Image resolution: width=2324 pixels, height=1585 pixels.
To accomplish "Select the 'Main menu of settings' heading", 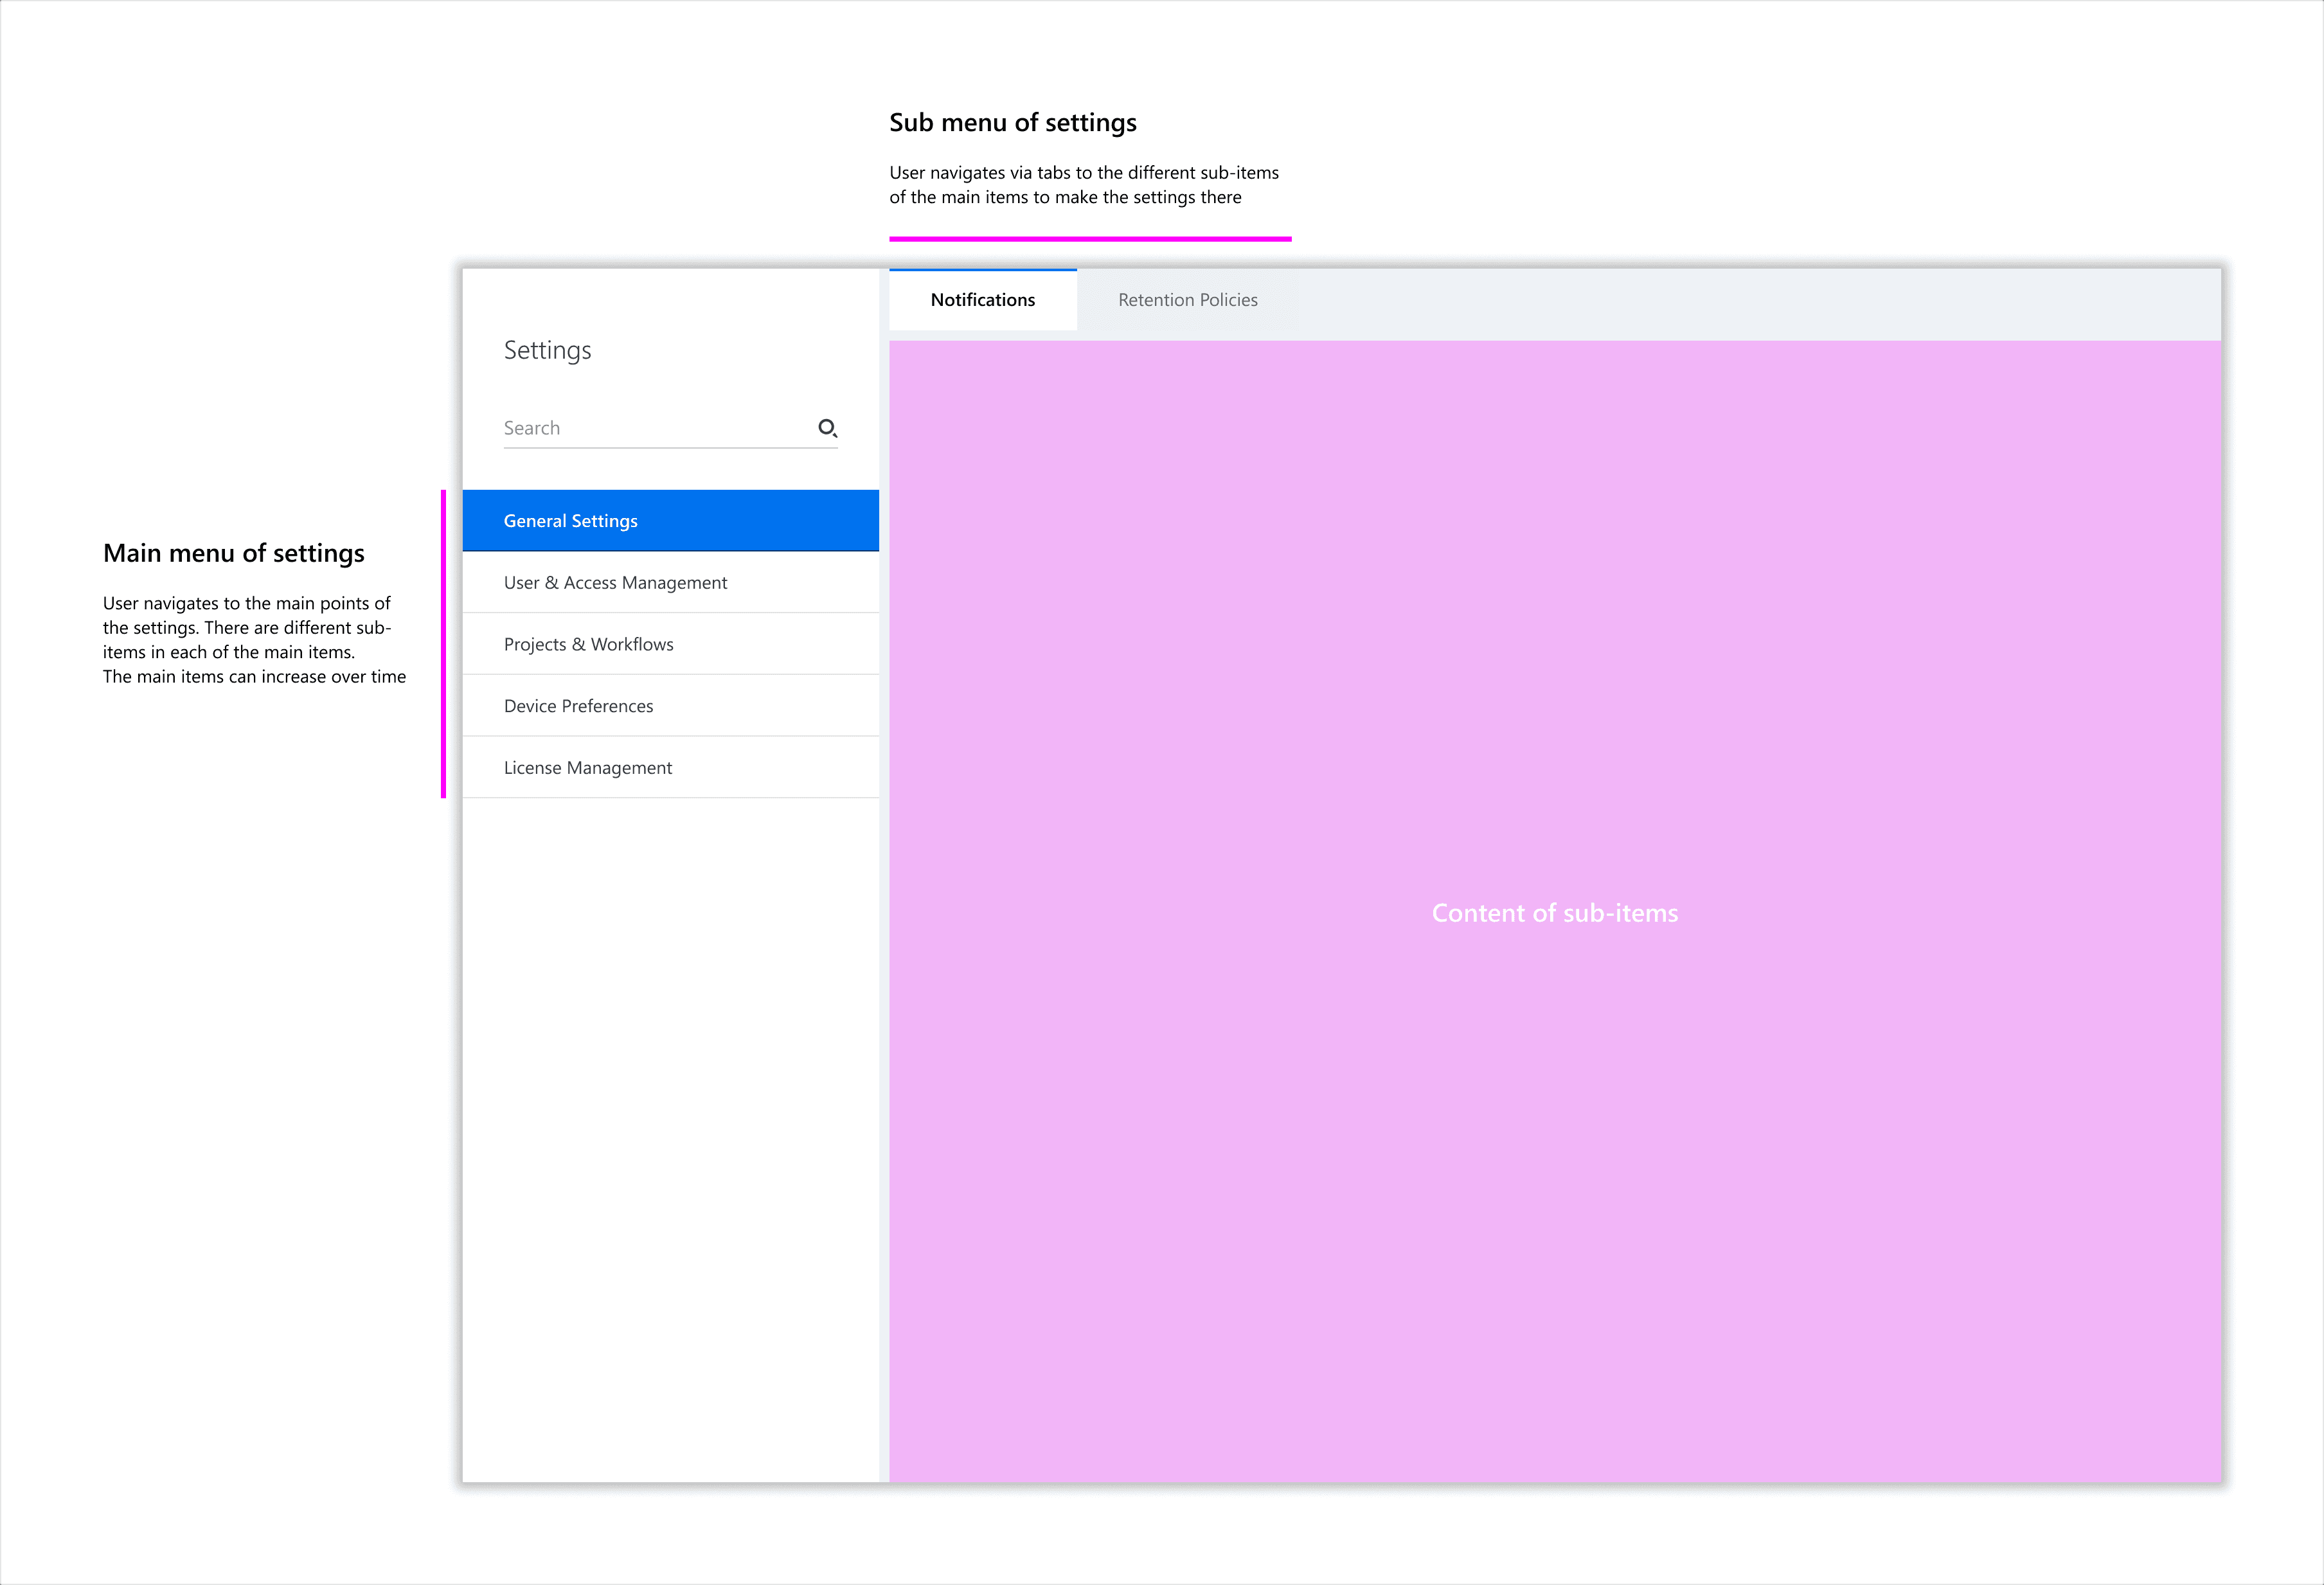I will coord(233,553).
